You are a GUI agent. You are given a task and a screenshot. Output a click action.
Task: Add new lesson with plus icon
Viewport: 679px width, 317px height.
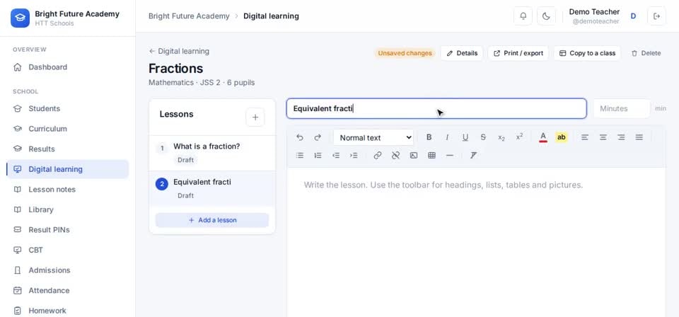[255, 117]
